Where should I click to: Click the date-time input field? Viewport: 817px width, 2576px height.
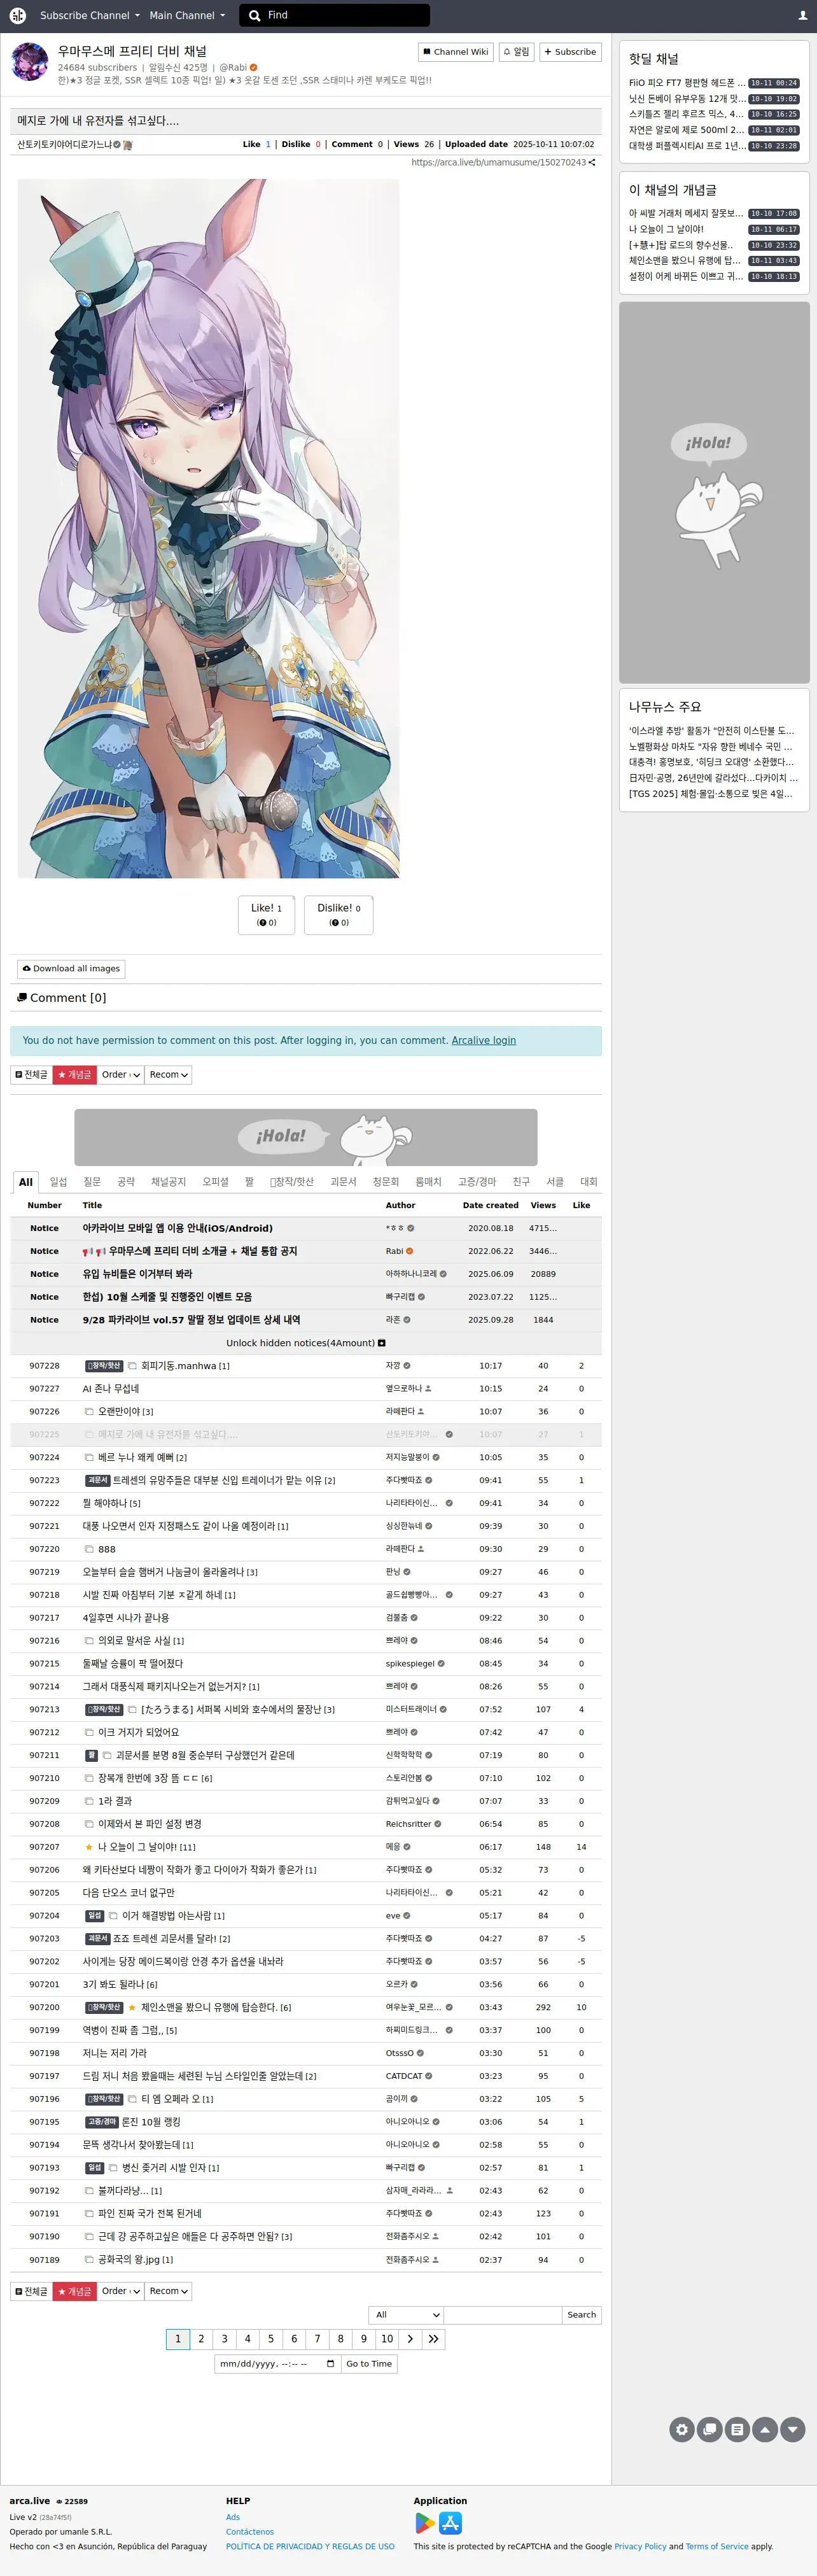click(x=278, y=2364)
